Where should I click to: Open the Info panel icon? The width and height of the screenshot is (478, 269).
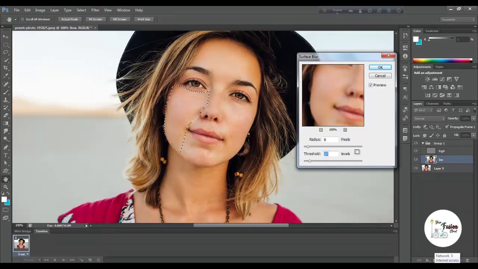coord(405,56)
